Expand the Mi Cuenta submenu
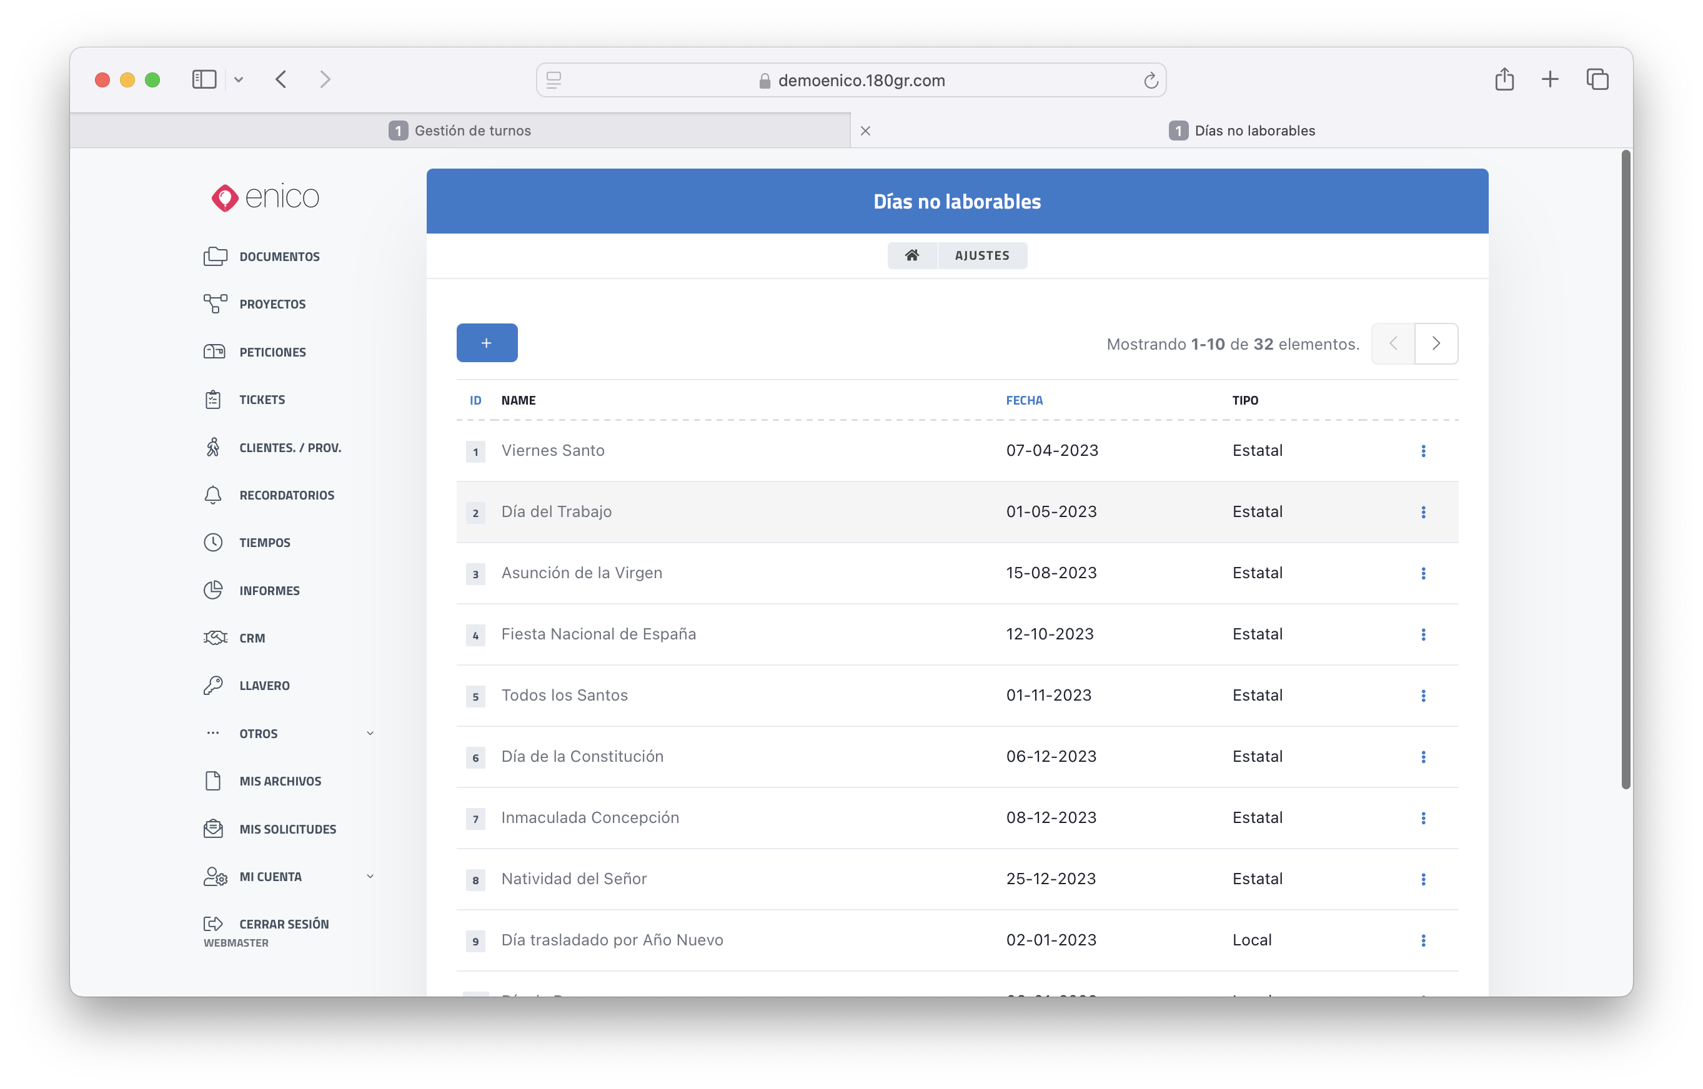Screen dimensions: 1703x1089 369,876
